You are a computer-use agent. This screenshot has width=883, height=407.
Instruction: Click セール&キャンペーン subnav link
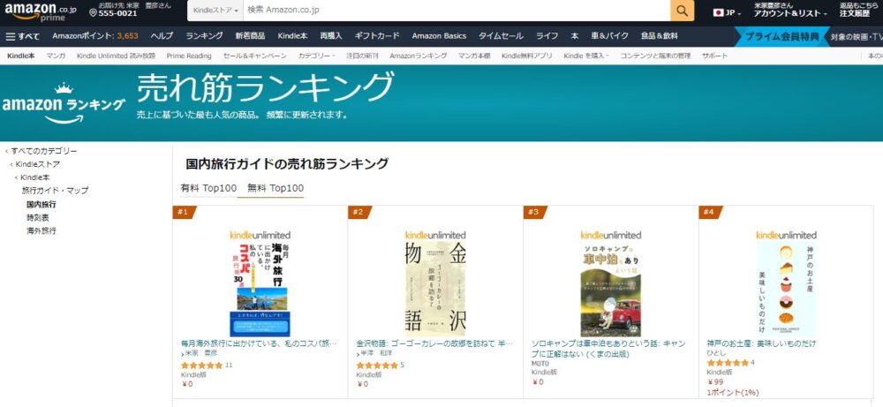pos(254,56)
